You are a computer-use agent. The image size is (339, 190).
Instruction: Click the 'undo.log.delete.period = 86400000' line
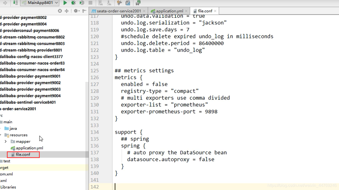coord(172,43)
